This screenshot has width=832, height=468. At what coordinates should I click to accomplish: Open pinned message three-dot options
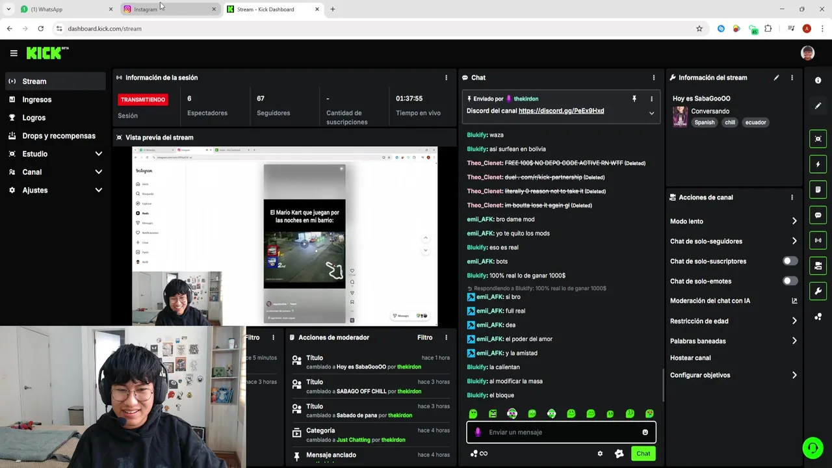pos(651,99)
